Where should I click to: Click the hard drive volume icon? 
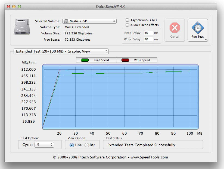[22, 27]
